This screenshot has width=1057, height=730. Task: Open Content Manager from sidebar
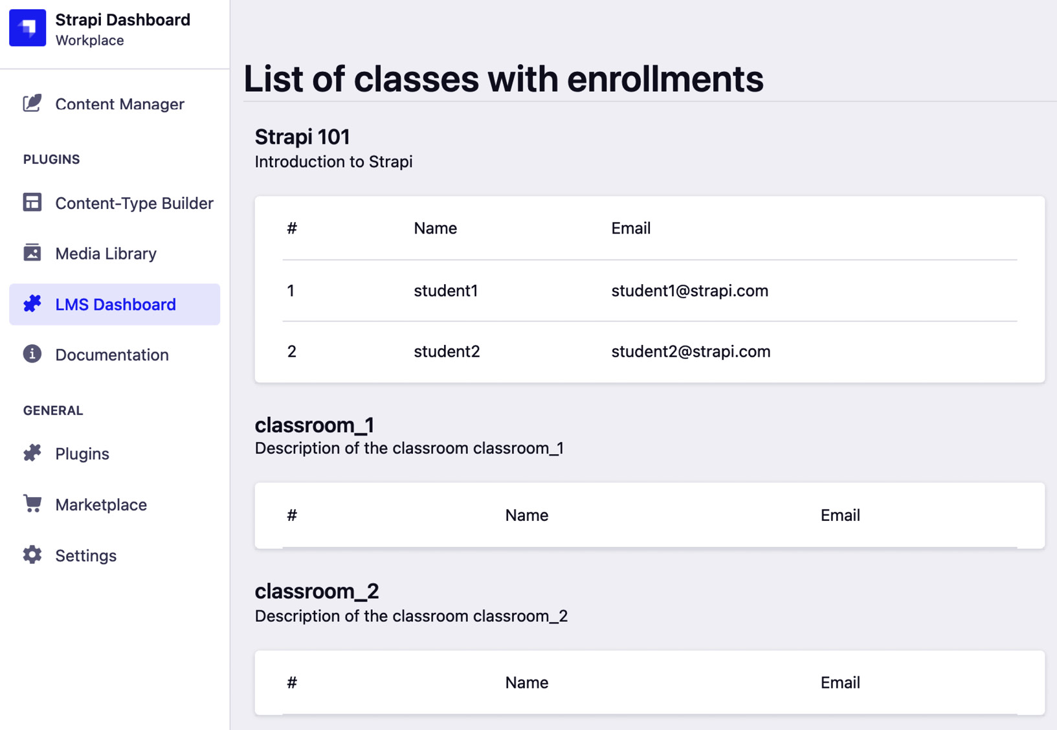coord(115,104)
